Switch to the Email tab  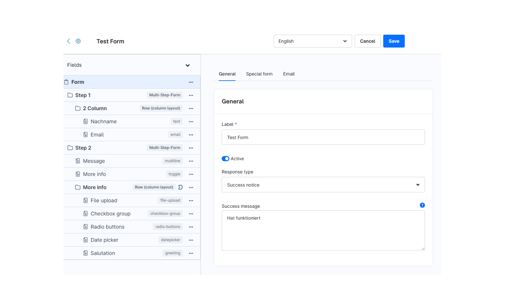click(x=289, y=74)
